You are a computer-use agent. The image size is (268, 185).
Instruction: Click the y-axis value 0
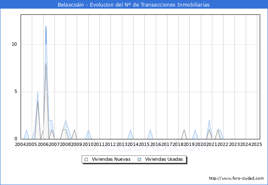[x=16, y=139]
